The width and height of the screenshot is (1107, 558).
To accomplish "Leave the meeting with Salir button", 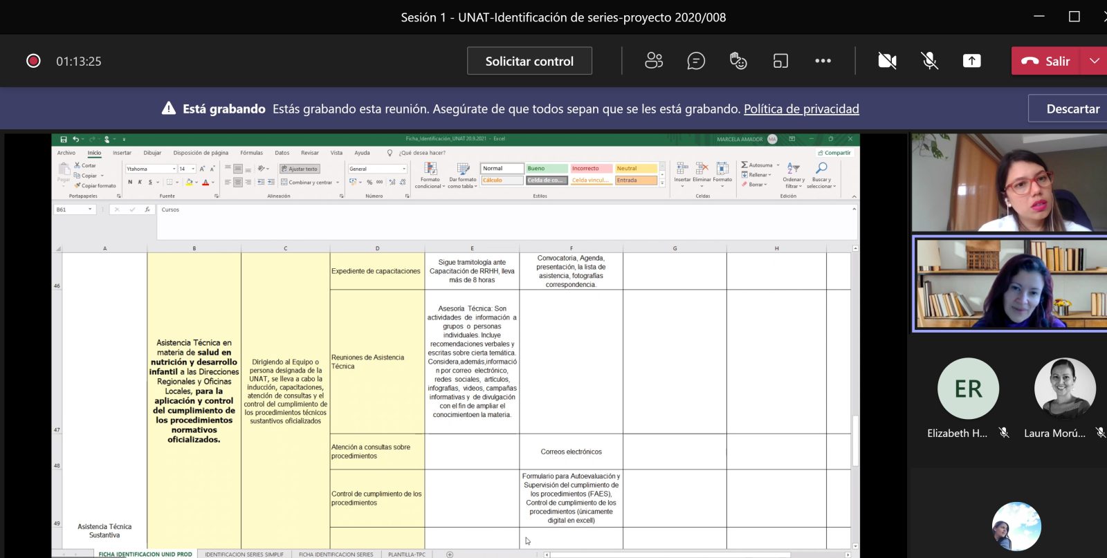I will click(1045, 61).
